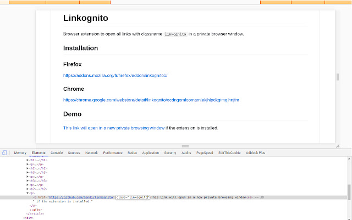The height and width of the screenshot is (220, 352).
Task: Click the scroll-up arrow of the Elements panel
Action: (349, 159)
